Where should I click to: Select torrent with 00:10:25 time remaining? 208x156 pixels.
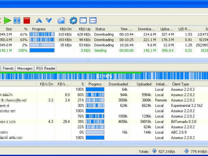(126, 40)
